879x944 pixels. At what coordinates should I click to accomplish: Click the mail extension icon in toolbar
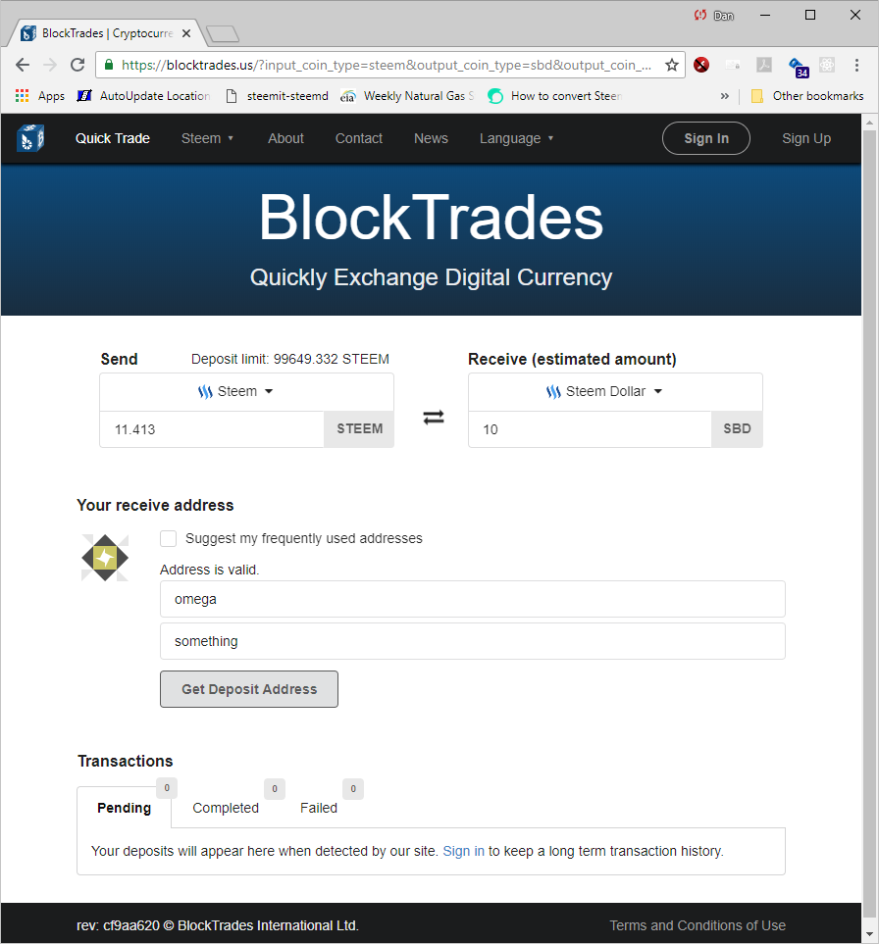pyautogui.click(x=733, y=65)
